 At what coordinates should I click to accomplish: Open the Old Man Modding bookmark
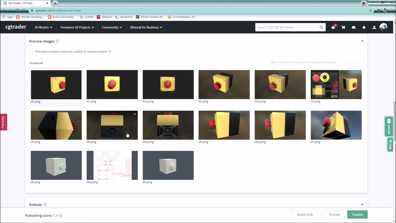[x=30, y=17]
